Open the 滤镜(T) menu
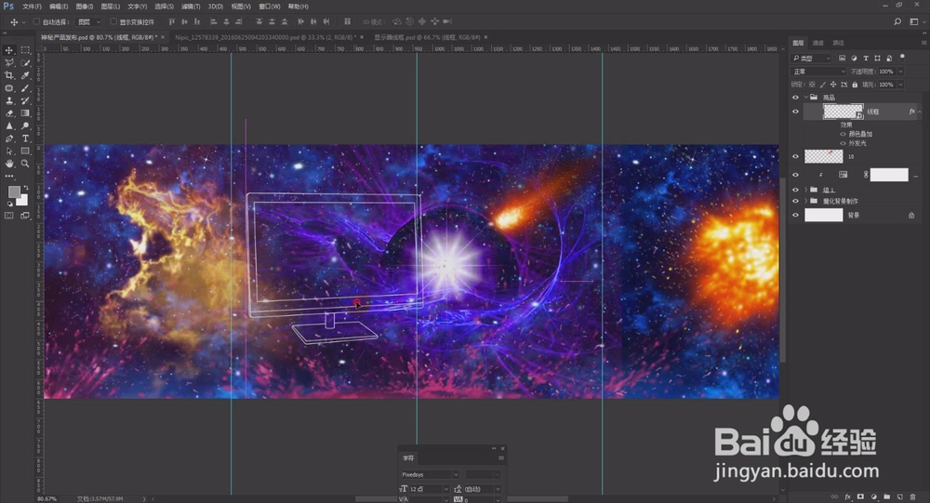The image size is (930, 503). 191,7
